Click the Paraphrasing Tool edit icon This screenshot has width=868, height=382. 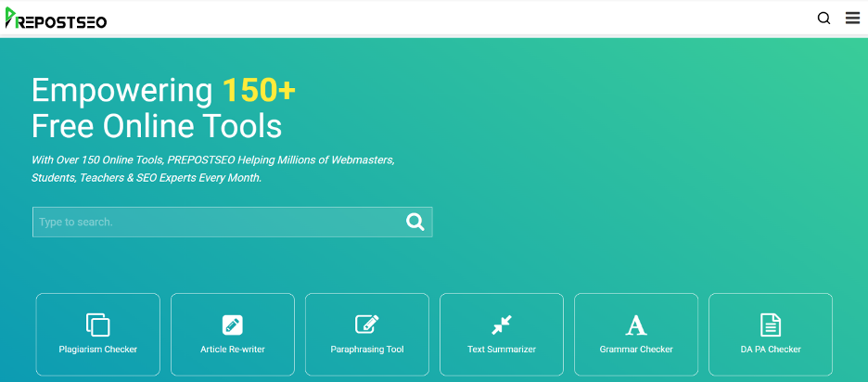point(367,324)
